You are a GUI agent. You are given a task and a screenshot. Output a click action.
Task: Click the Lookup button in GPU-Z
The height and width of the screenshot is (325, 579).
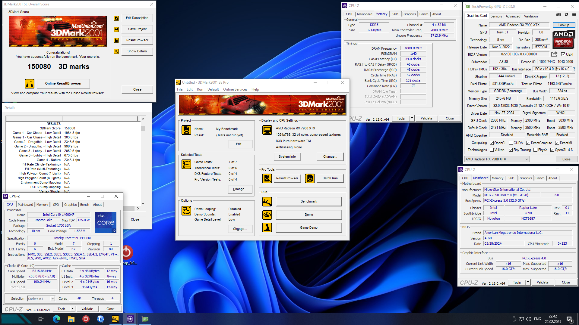(x=564, y=25)
